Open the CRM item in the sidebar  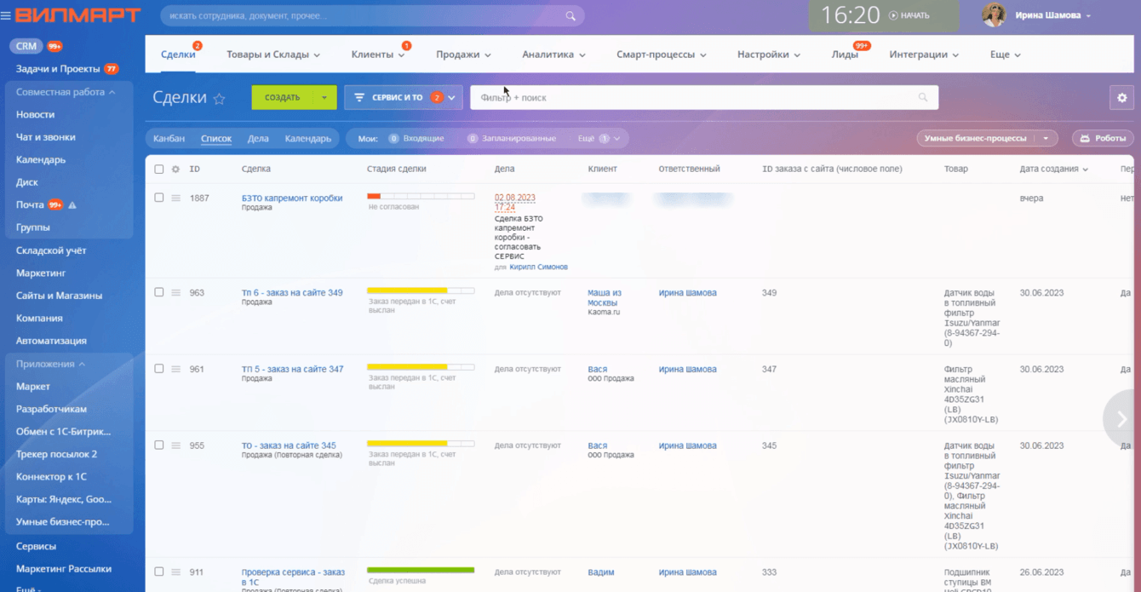[x=26, y=46]
